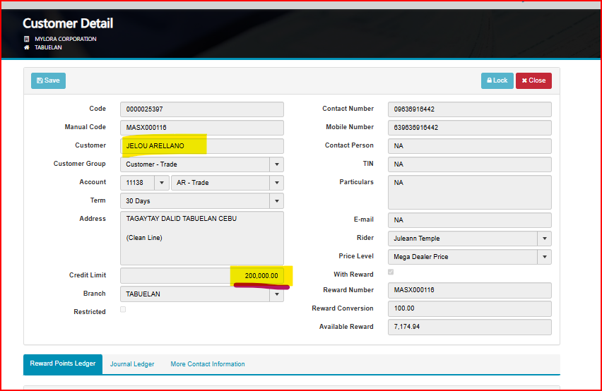The width and height of the screenshot is (602, 391).
Task: Click into the Address text area
Action: 201,238
